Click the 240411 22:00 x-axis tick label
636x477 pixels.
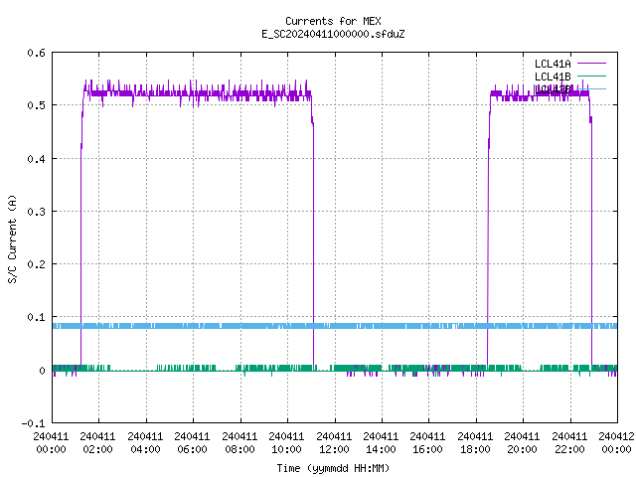point(569,443)
